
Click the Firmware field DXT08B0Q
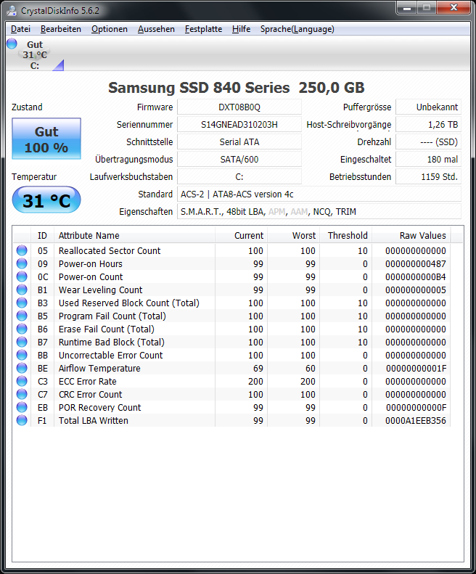pyautogui.click(x=239, y=107)
